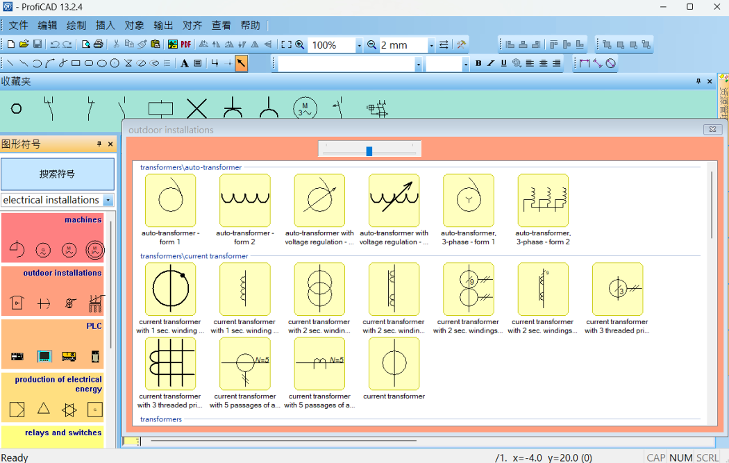Open the 插入 menu
This screenshot has width=729, height=463.
point(106,26)
